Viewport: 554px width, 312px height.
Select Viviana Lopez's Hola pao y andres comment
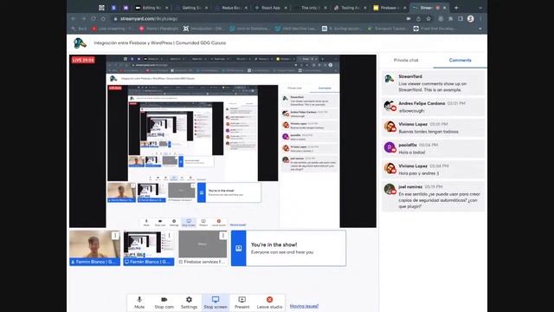433,170
